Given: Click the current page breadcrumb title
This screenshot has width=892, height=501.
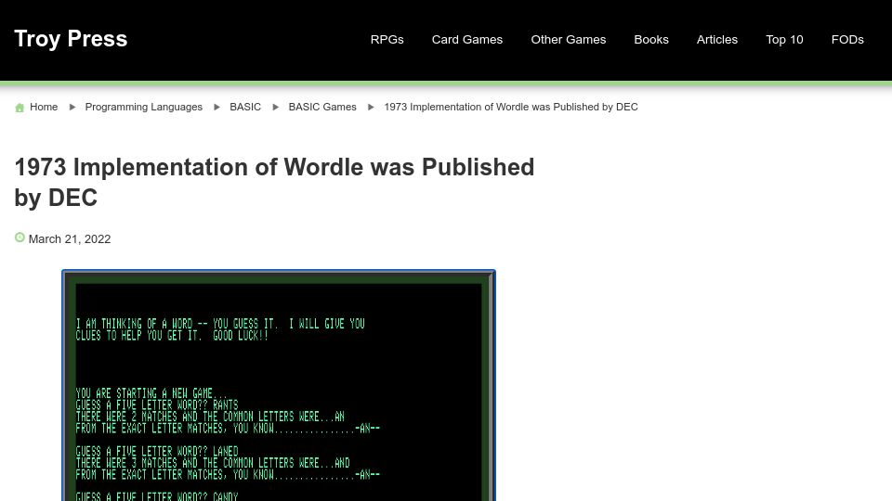Looking at the screenshot, I should coord(511,107).
